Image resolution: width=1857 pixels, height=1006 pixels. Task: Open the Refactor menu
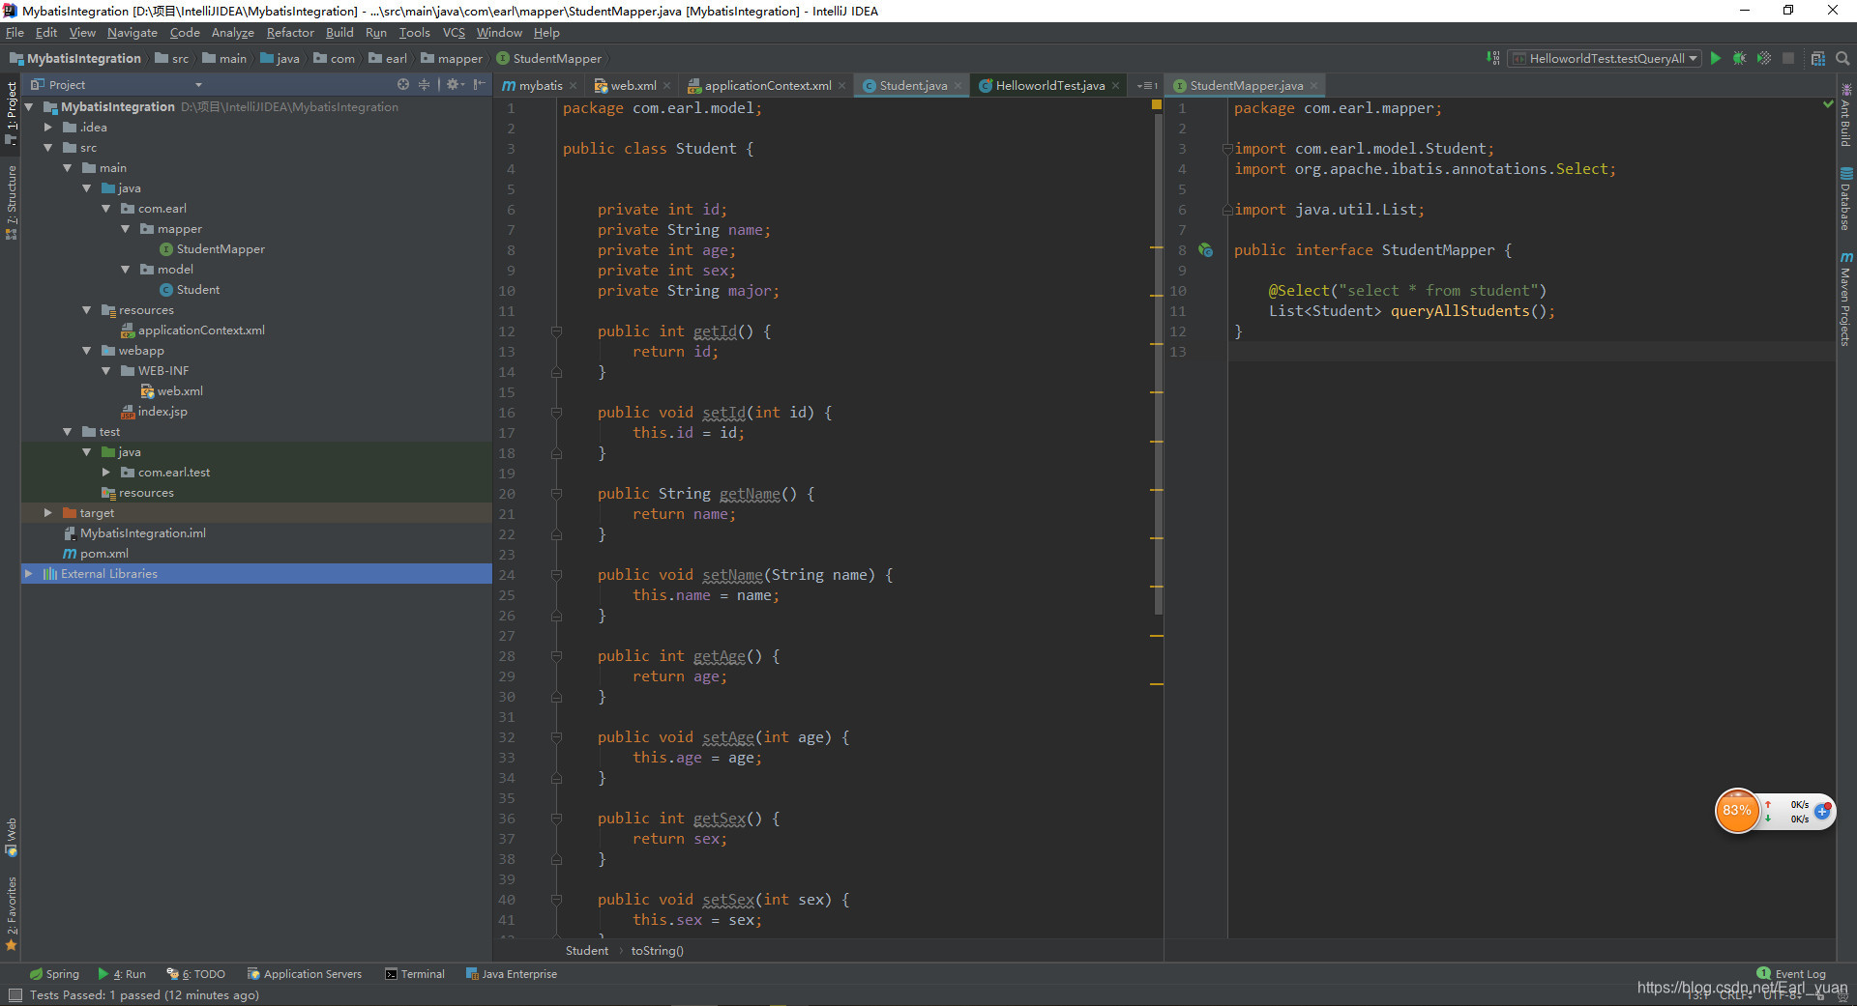290,33
